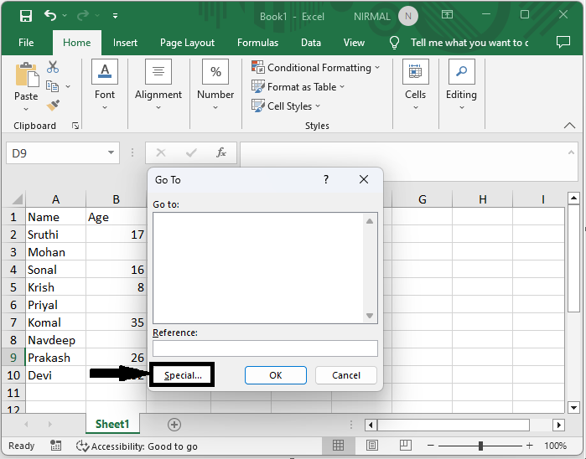Open the Comments pane icon
586x459 pixels.
pos(563,42)
